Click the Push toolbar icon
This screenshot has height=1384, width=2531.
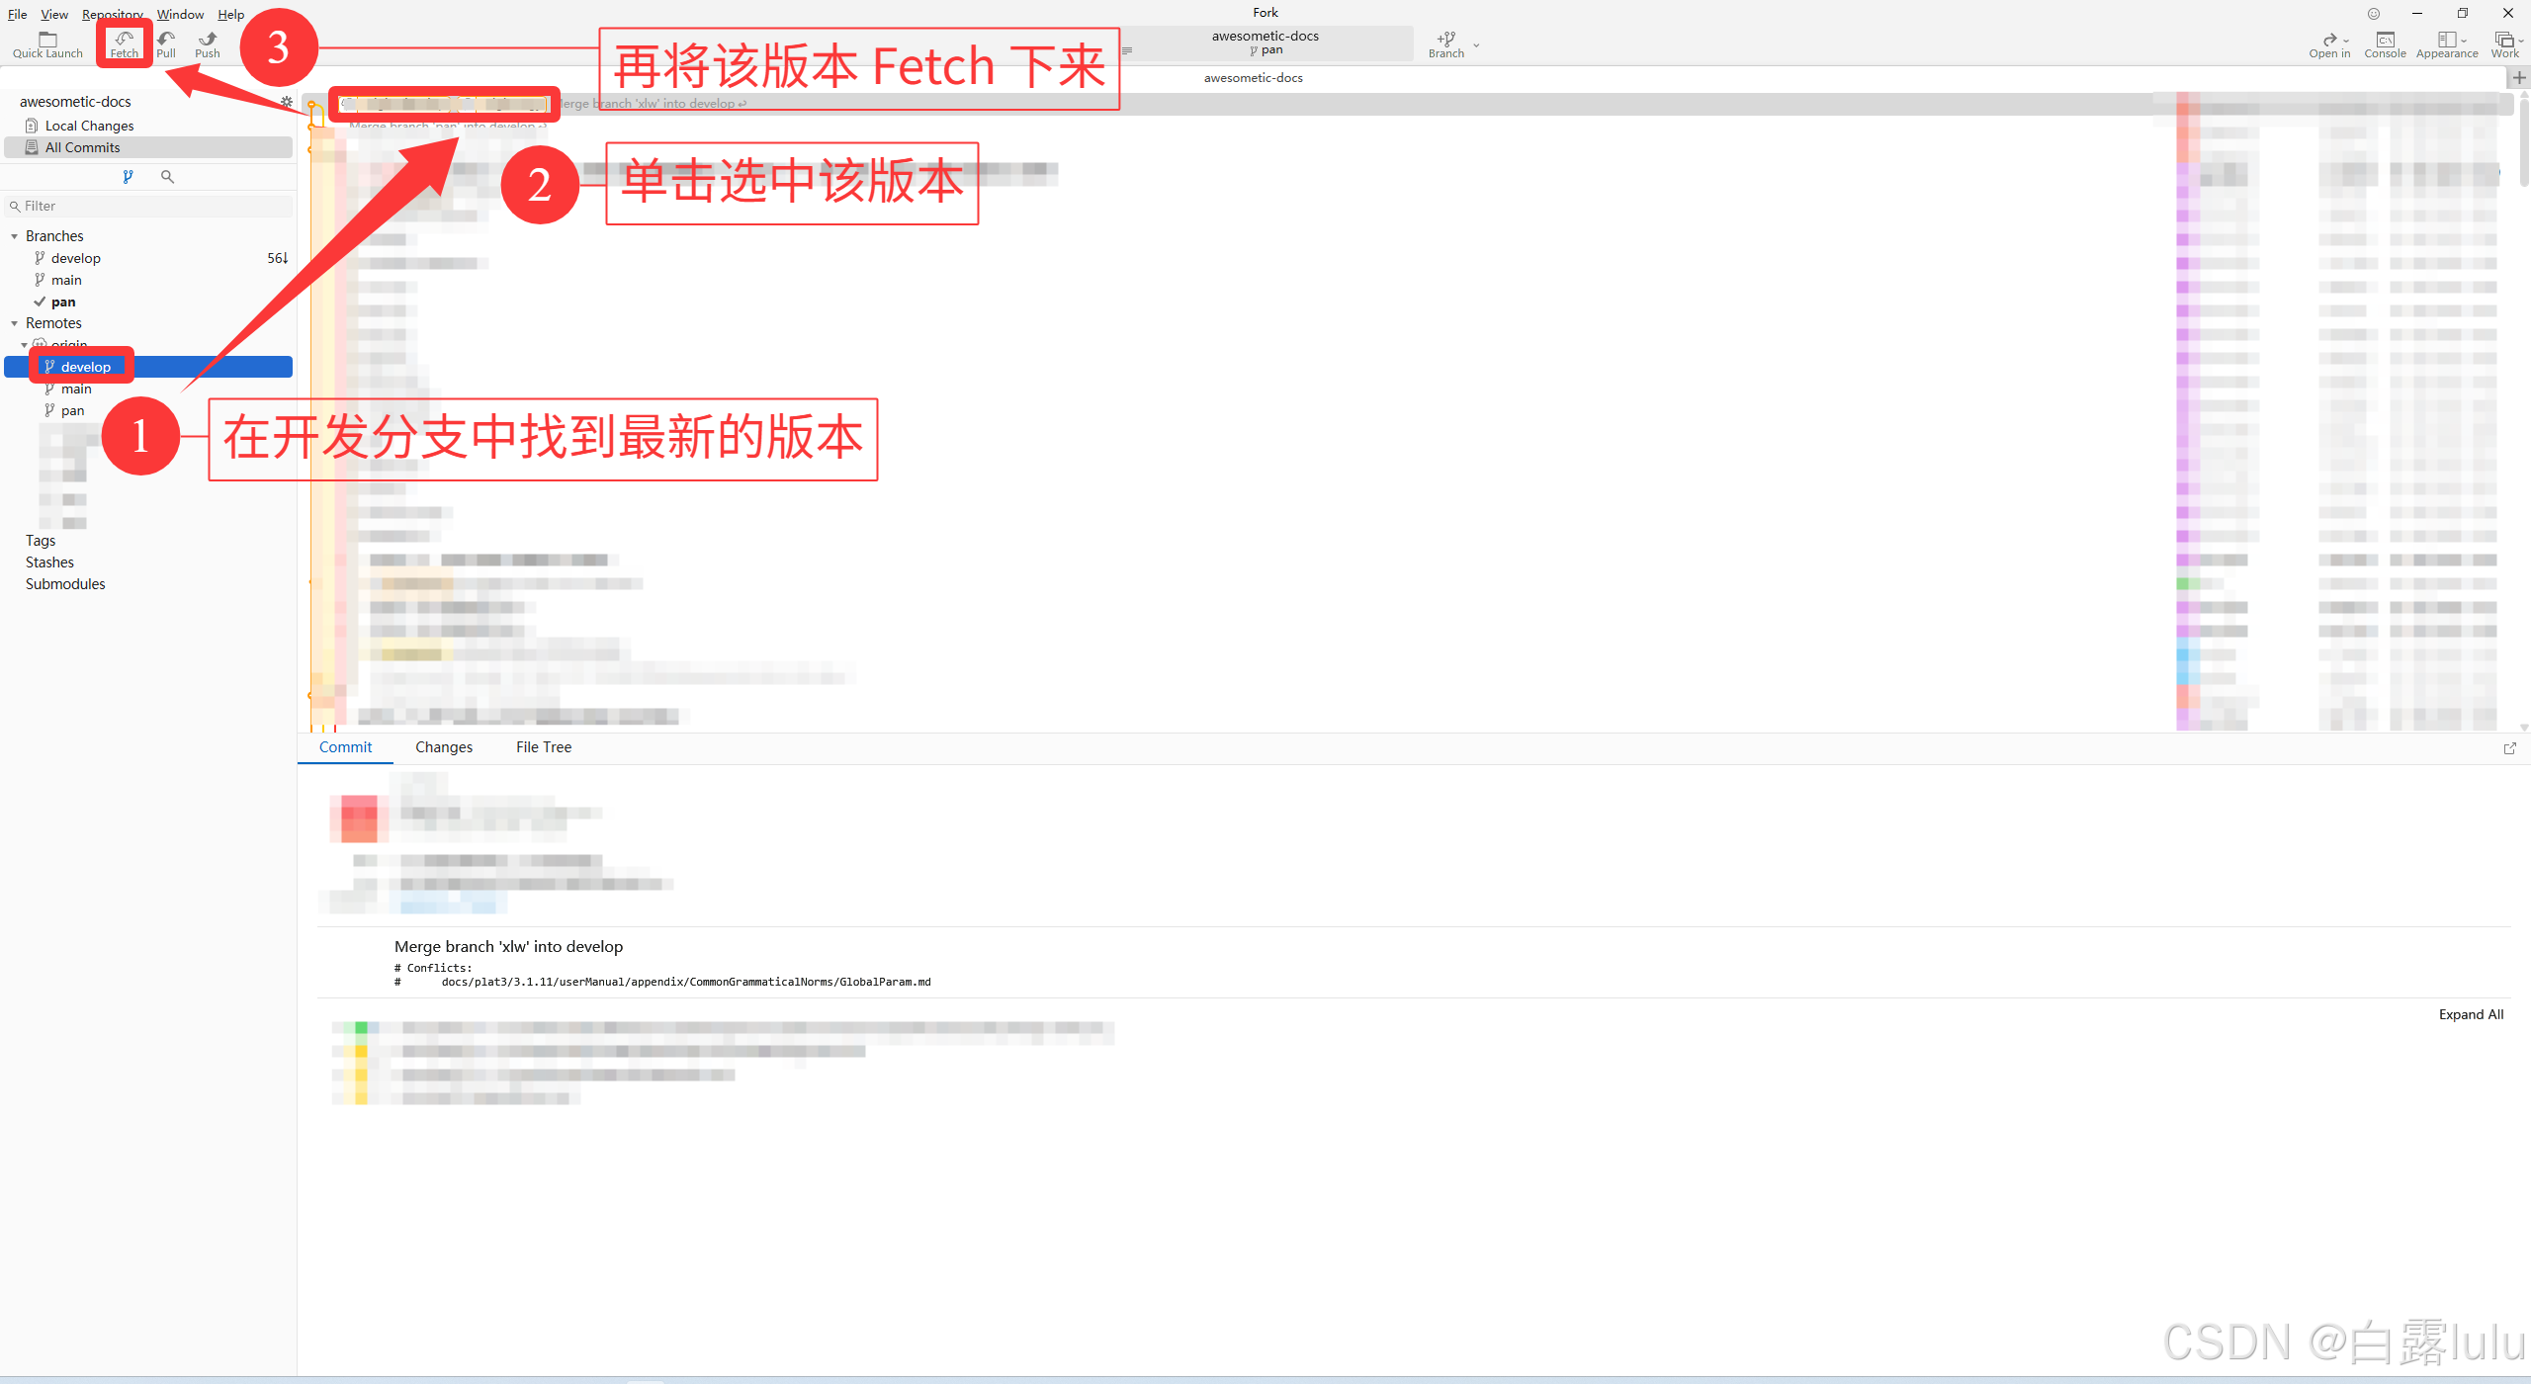tap(208, 40)
